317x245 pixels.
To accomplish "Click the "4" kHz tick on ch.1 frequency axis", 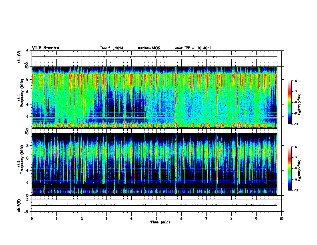I will pos(28,104).
